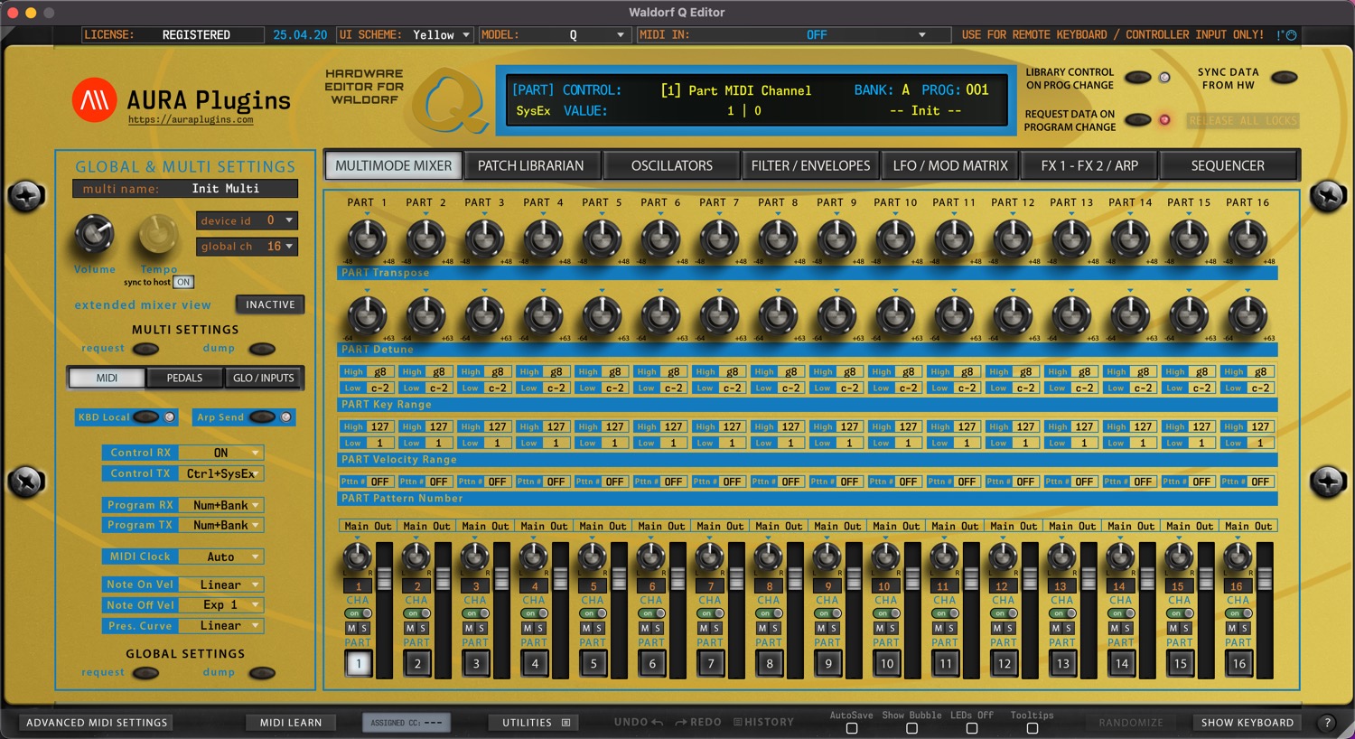Click the left arrow screw above the sidebar
Image resolution: width=1355 pixels, height=739 pixels.
(26, 195)
